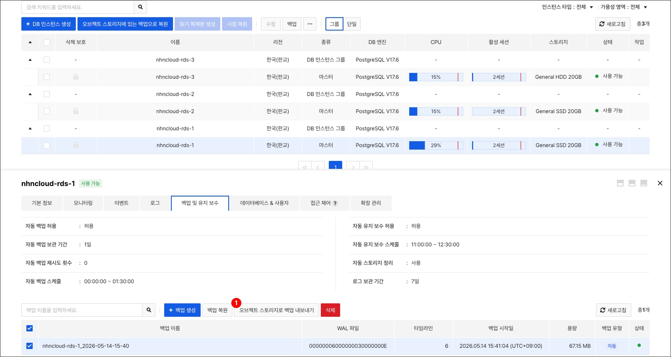Click green status dot of backup row

click(639, 345)
